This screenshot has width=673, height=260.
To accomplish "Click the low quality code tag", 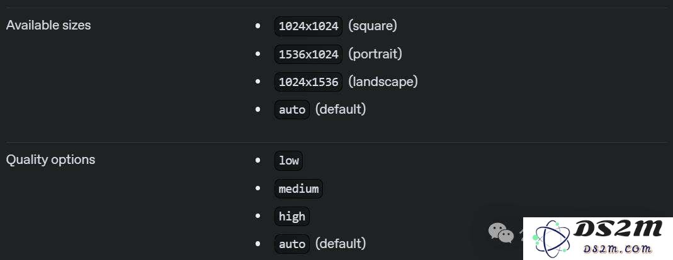I will pos(288,161).
